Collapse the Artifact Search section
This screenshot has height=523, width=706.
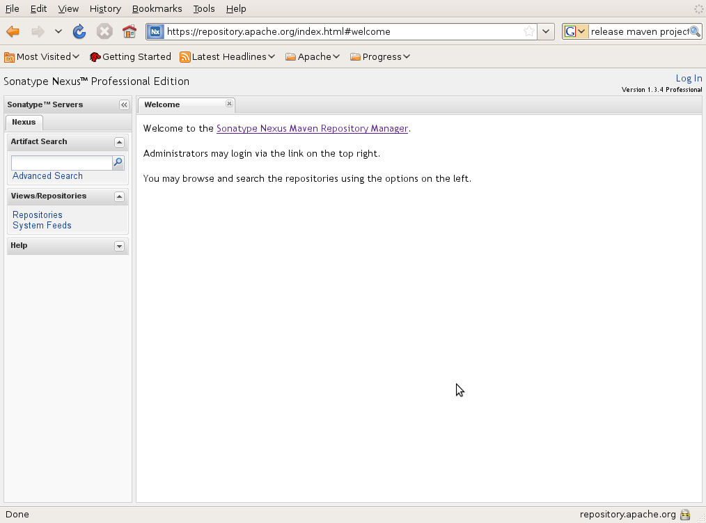(x=119, y=142)
